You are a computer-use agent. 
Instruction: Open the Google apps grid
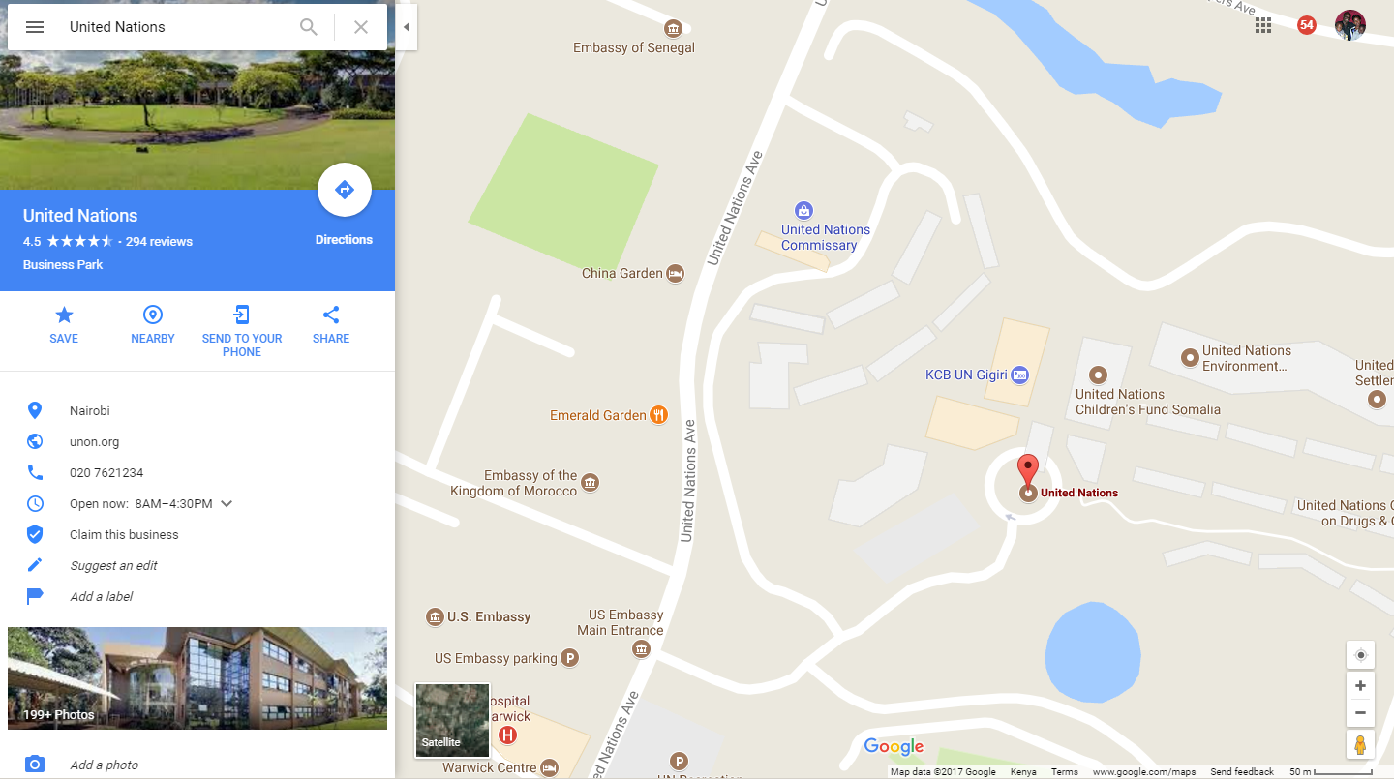[1263, 26]
